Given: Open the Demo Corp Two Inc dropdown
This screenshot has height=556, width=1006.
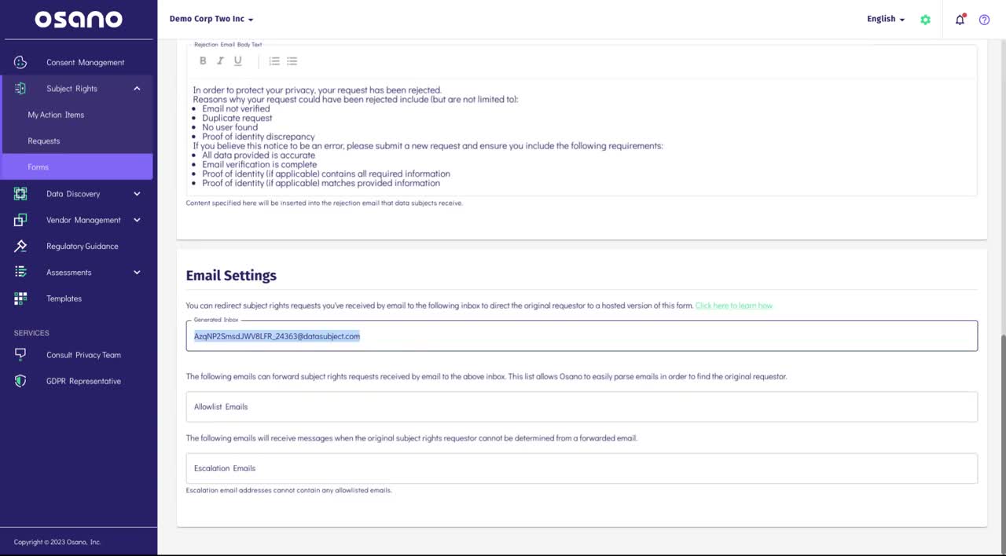Looking at the screenshot, I should (x=211, y=19).
